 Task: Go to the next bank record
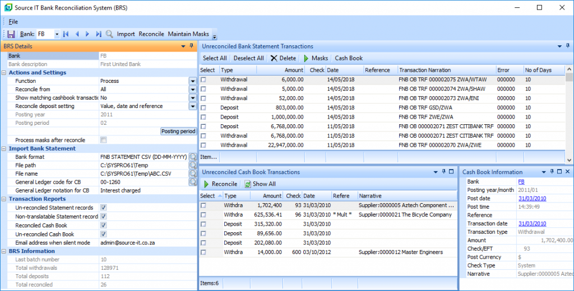click(87, 34)
